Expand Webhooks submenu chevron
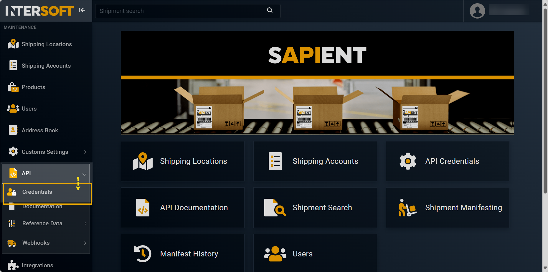This screenshot has width=548, height=272. pos(85,243)
